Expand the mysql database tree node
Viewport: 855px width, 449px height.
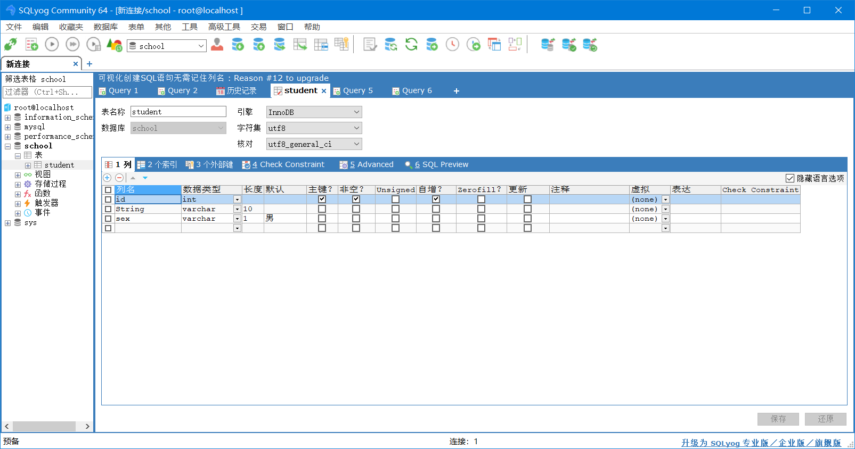pyautogui.click(x=7, y=127)
